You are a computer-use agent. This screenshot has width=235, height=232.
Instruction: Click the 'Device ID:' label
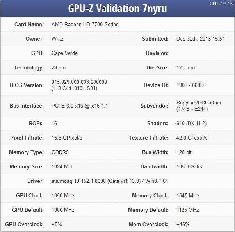click(x=156, y=85)
